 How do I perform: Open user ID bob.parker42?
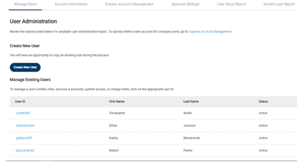25,151
